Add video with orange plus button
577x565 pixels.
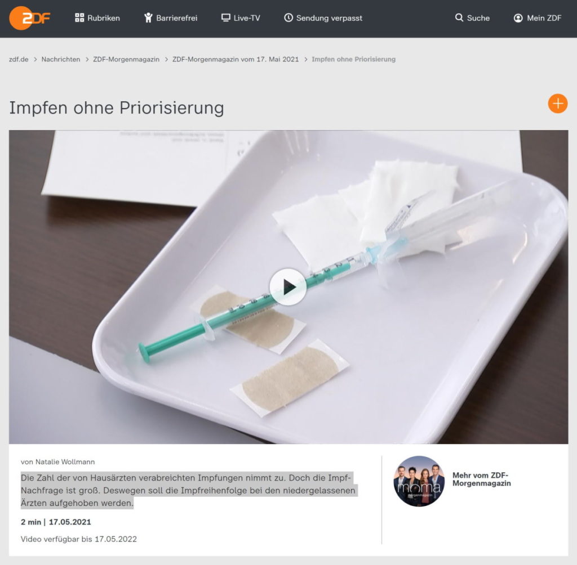(557, 104)
